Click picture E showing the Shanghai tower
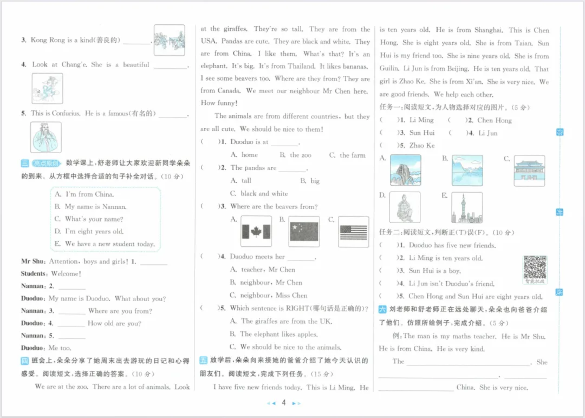The height and width of the screenshot is (418, 585). 467,207
